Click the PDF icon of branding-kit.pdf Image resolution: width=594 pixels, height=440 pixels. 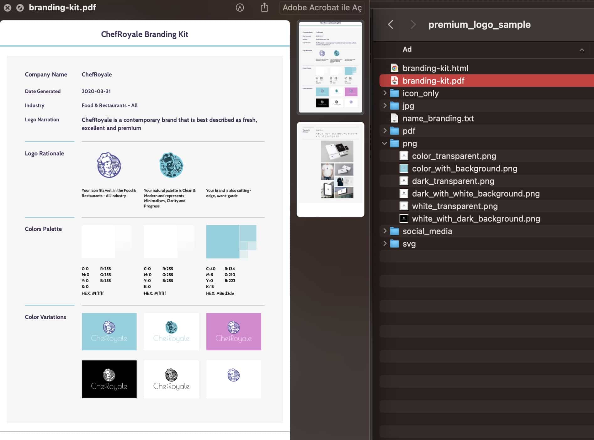coord(395,81)
